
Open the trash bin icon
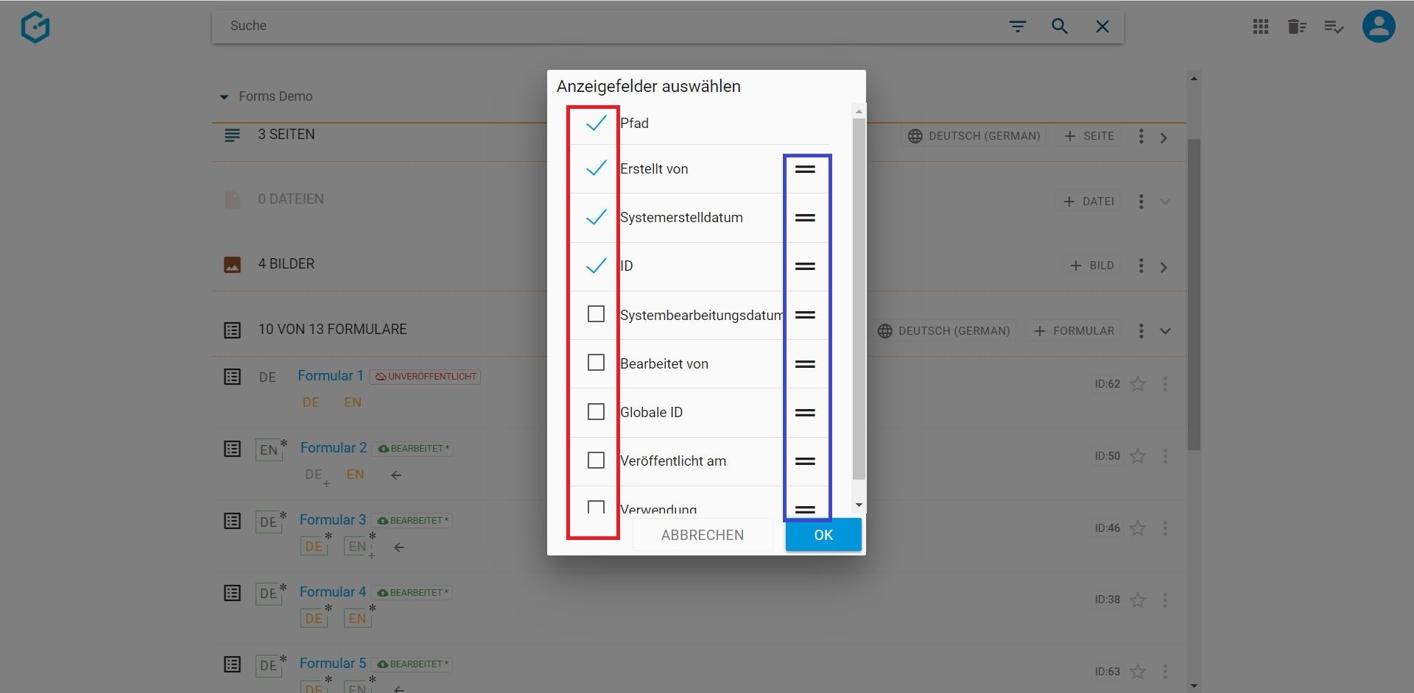pyautogui.click(x=1297, y=27)
